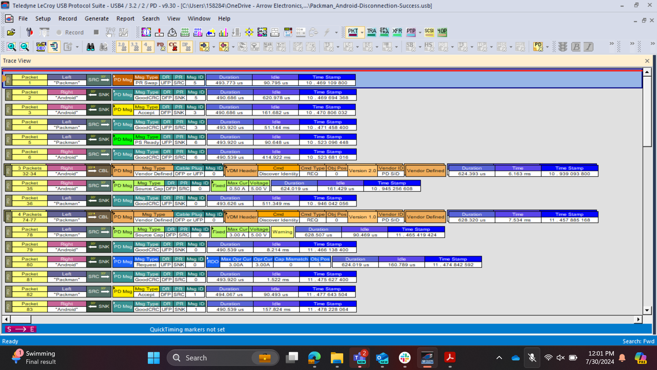The height and width of the screenshot is (370, 657).
Task: Open the Trace Information report icon
Action: (x=146, y=32)
